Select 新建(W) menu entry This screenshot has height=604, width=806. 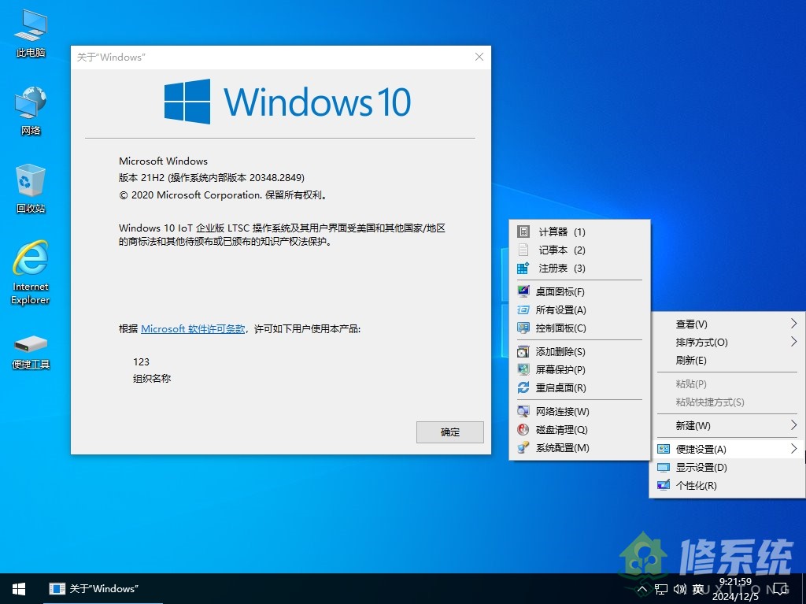pyautogui.click(x=727, y=425)
